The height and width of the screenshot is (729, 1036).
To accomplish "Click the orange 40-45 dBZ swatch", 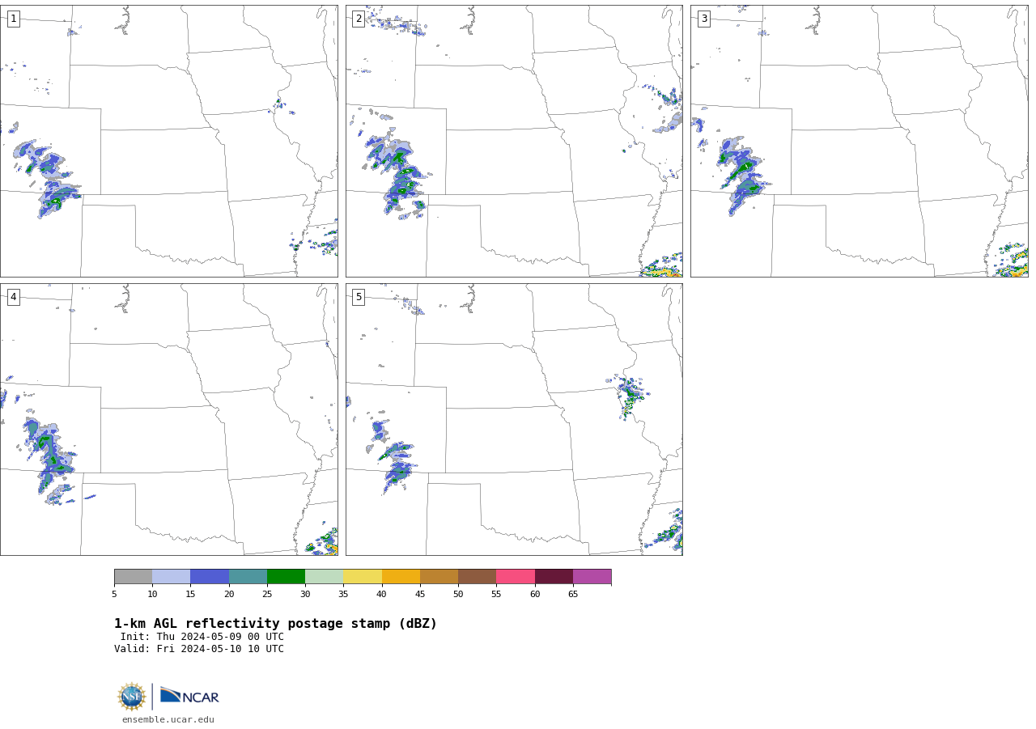I will (x=401, y=576).
